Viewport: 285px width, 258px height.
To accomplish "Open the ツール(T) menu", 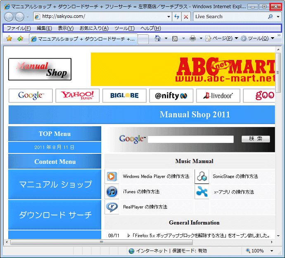I will 124,28.
